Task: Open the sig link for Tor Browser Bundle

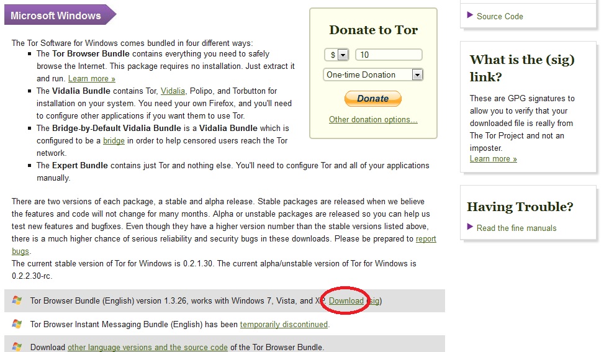Action: (374, 300)
